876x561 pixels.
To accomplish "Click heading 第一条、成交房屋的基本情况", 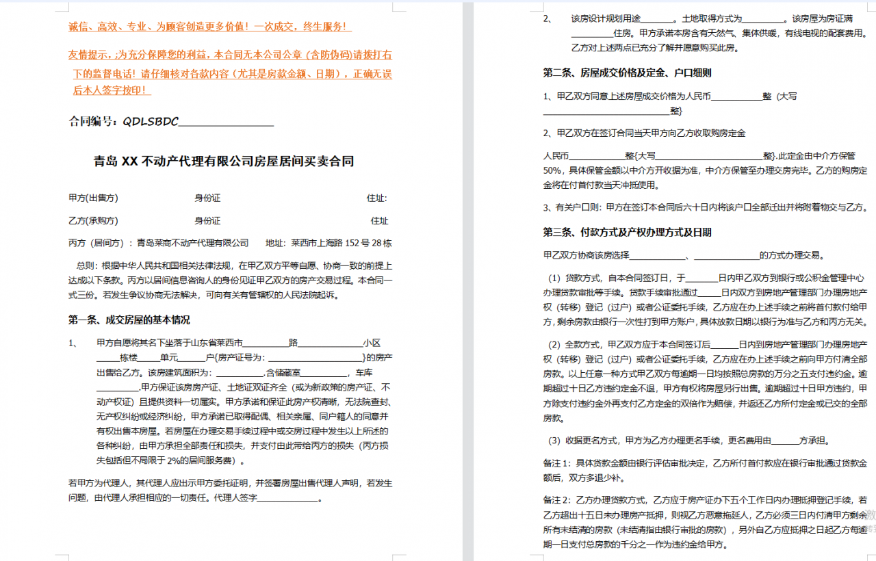I will pos(129,319).
